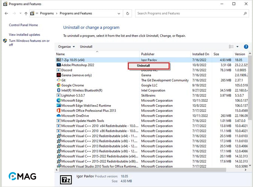Click the change view icon

tap(231, 47)
